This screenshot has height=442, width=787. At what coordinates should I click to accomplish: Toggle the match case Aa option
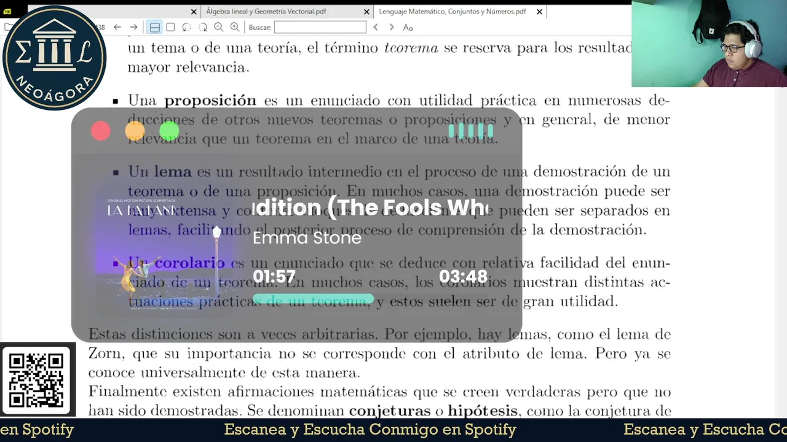coord(408,27)
